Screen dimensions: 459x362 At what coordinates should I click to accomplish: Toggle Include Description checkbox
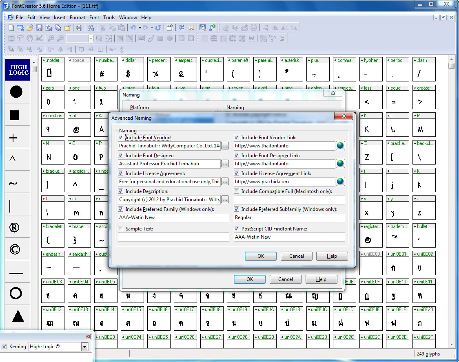[121, 191]
